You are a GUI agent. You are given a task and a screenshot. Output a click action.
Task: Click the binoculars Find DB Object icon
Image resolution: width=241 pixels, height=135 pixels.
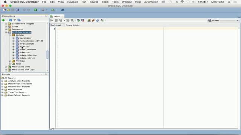(63, 10)
